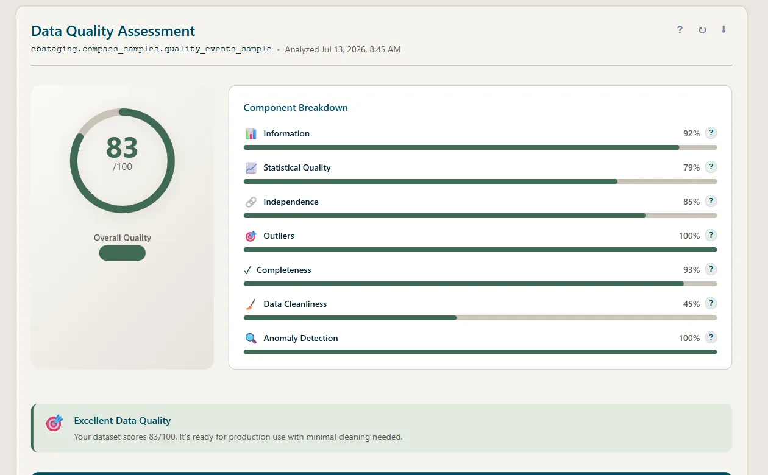Click the 100% Outliers value
768x475 pixels.
coord(689,236)
